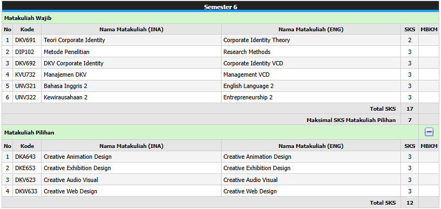Click Kode column header in Wajib table
The image size is (441, 209).
point(27,29)
